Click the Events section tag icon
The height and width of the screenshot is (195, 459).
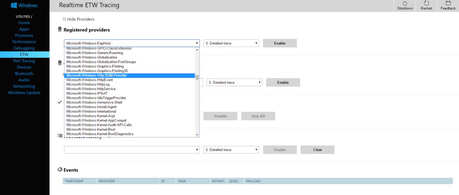click(x=60, y=170)
